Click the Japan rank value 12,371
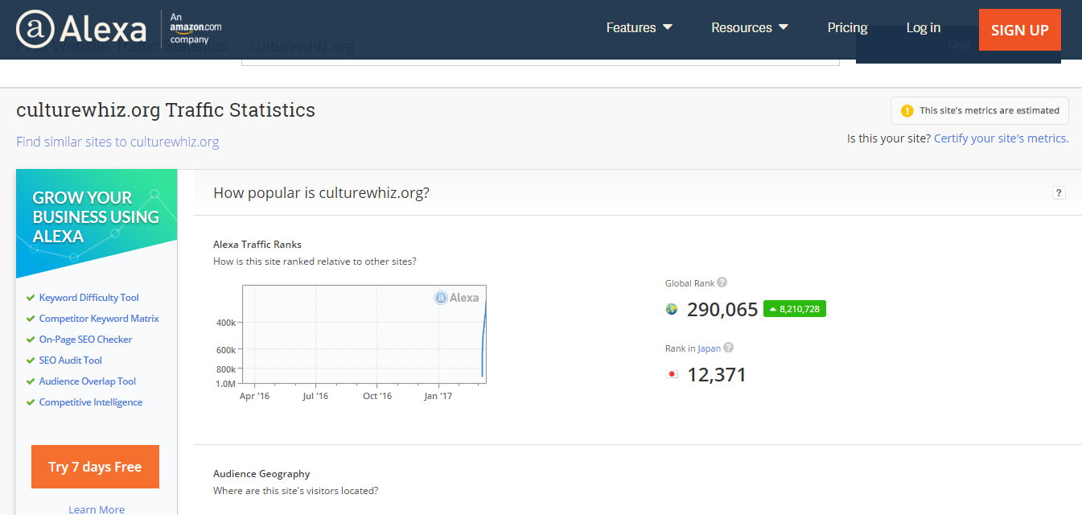Screen dimensions: 1082x515 point(717,374)
